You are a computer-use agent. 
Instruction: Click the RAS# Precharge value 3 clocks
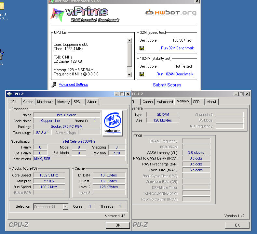(196, 164)
